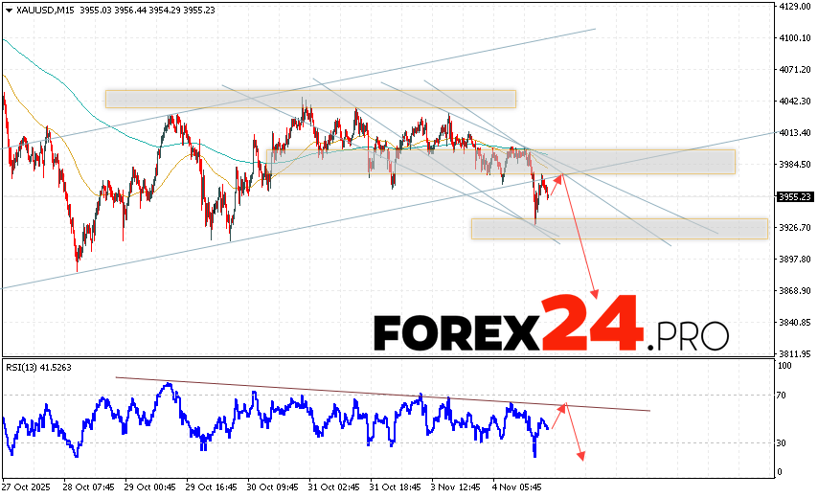Click the 3897.80 price axis label
Screen dimensions: 818x498
(x=795, y=260)
